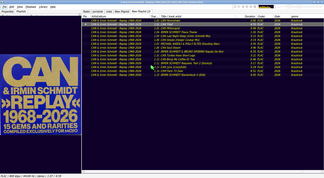The image size is (324, 178).
Task: Select track CAN Smoke (Holger Czukay Mix)
Action: [x=203, y=40]
